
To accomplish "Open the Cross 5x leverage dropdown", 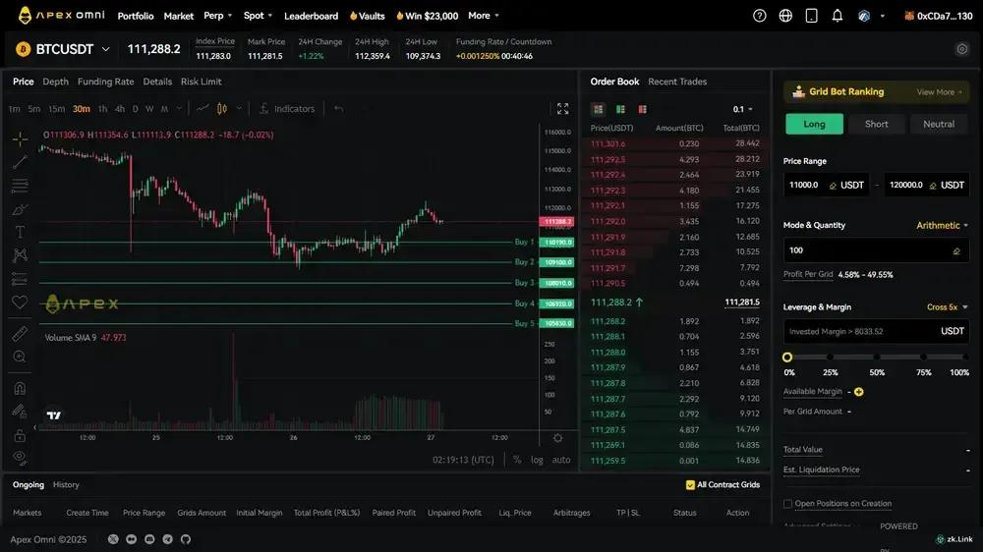I will point(947,307).
